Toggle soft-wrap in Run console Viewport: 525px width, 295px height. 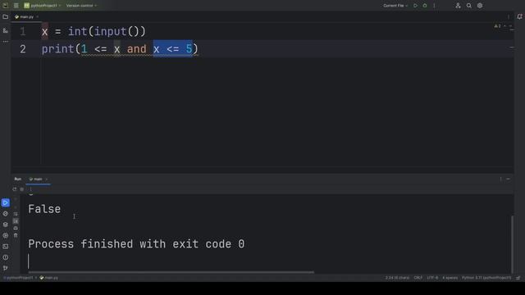pos(16,214)
